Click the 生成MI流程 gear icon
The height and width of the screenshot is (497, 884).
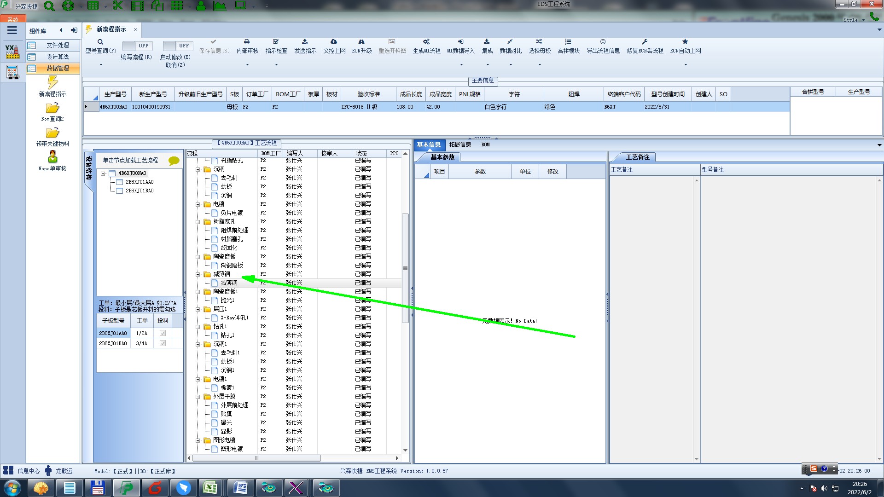[426, 42]
